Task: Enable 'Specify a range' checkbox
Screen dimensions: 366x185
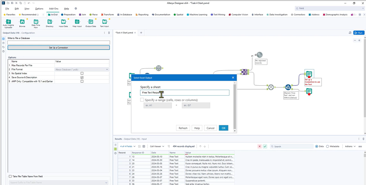Action: [x=142, y=100]
